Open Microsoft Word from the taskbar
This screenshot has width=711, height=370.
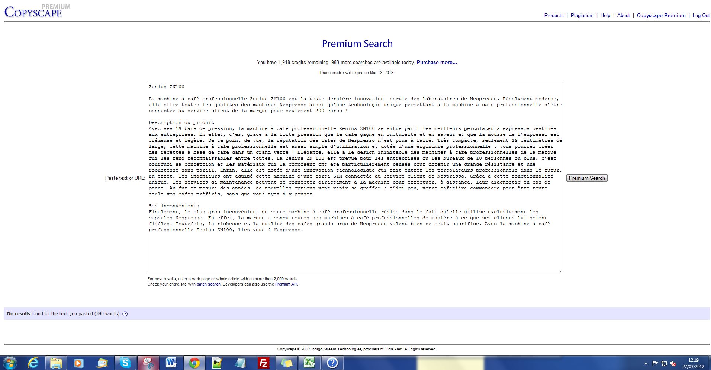click(x=171, y=363)
